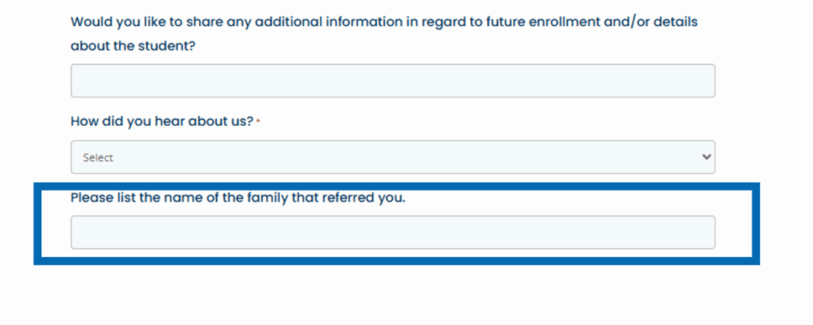
Task: Focus the additional information text field
Action: 392,81
